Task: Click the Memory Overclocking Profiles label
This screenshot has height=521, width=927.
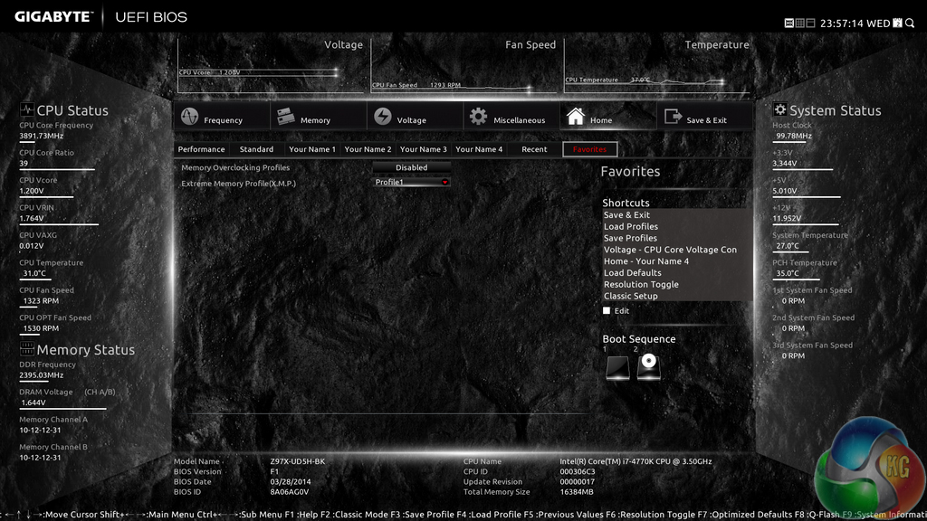Action: click(x=235, y=167)
